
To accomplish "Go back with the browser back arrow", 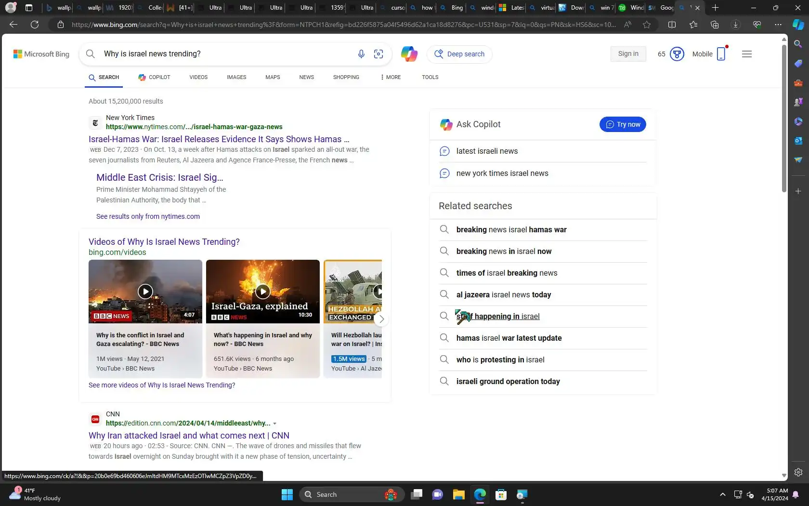I will (13, 25).
